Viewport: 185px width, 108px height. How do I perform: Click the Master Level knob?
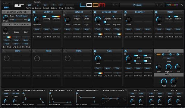[x=174, y=81]
